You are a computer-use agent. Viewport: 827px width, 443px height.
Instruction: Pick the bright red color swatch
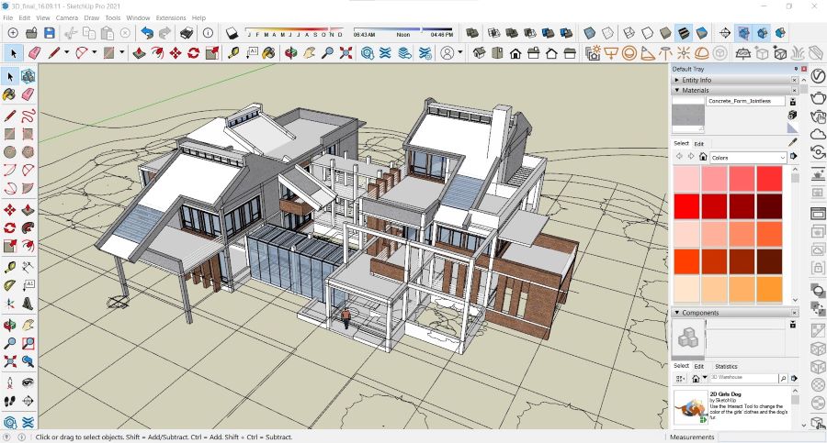click(686, 206)
